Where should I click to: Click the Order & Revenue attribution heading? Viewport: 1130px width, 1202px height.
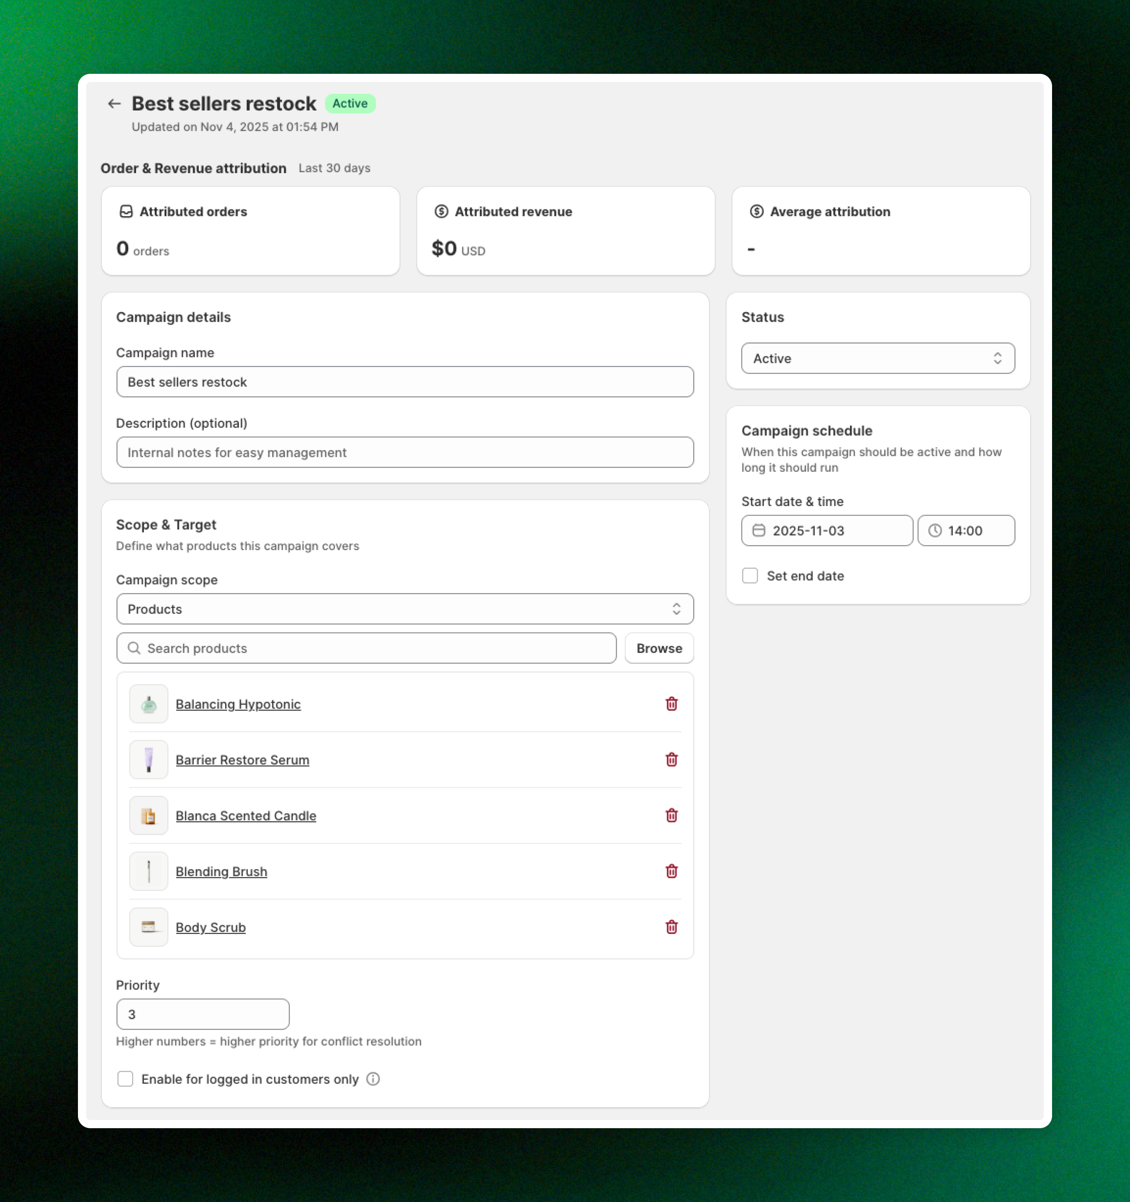[193, 168]
